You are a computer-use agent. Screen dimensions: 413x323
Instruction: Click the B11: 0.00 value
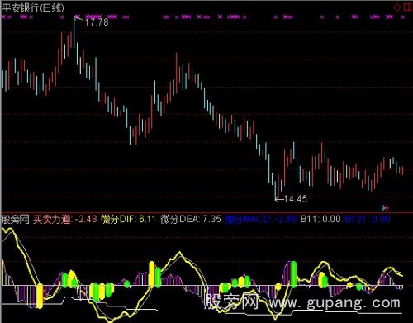click(x=320, y=220)
